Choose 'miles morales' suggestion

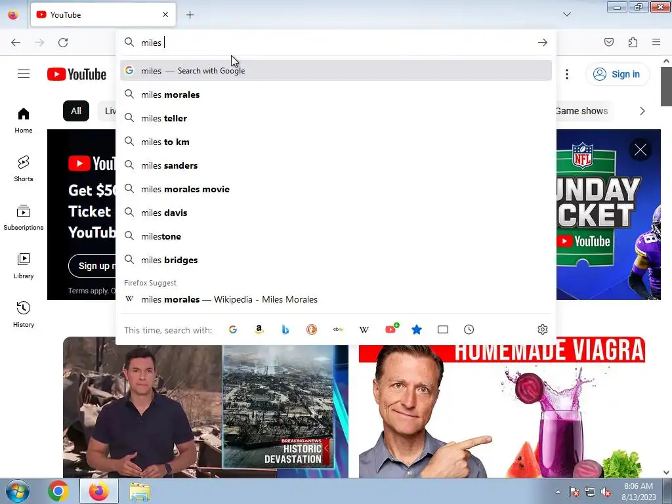pos(336,94)
